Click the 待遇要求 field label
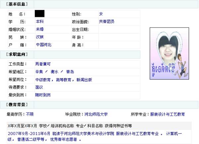The image size is (199, 144). [x=18, y=87]
